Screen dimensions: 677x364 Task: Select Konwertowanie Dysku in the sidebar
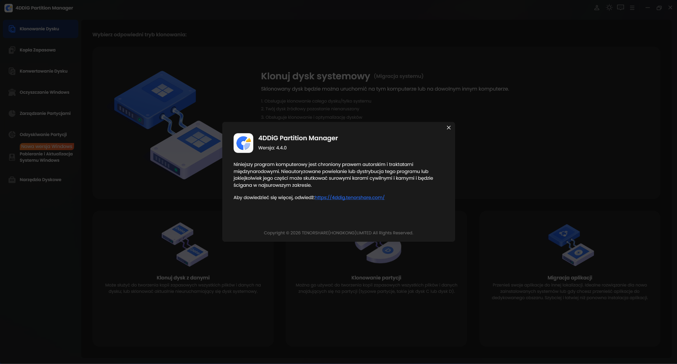click(x=41, y=71)
